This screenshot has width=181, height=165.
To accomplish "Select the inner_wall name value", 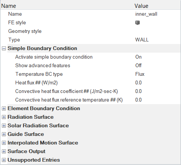I will click(146, 14).
